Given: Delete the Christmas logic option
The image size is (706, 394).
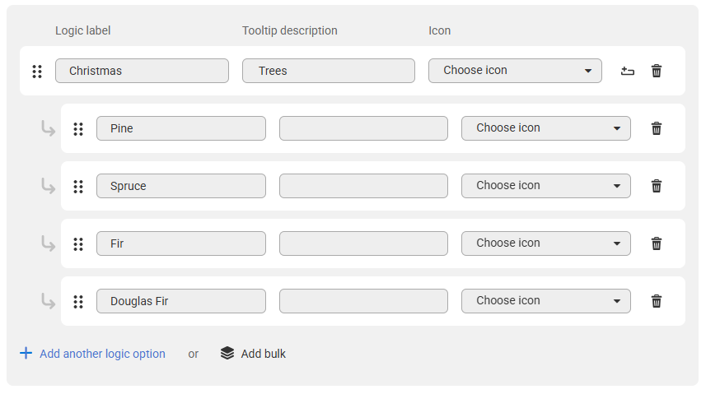Looking at the screenshot, I should [657, 71].
